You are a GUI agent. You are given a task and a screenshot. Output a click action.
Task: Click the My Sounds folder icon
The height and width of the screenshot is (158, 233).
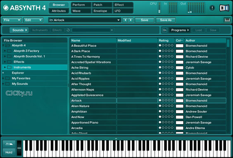[x=7, y=84]
